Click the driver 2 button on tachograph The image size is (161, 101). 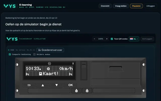(x=87, y=91)
